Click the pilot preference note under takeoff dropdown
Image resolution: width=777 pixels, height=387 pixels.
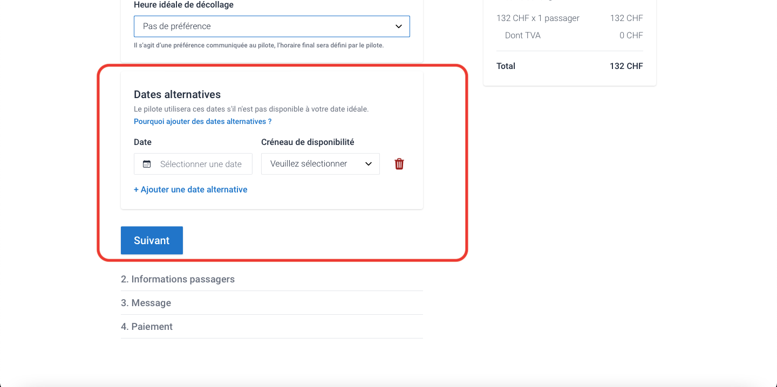[259, 45]
